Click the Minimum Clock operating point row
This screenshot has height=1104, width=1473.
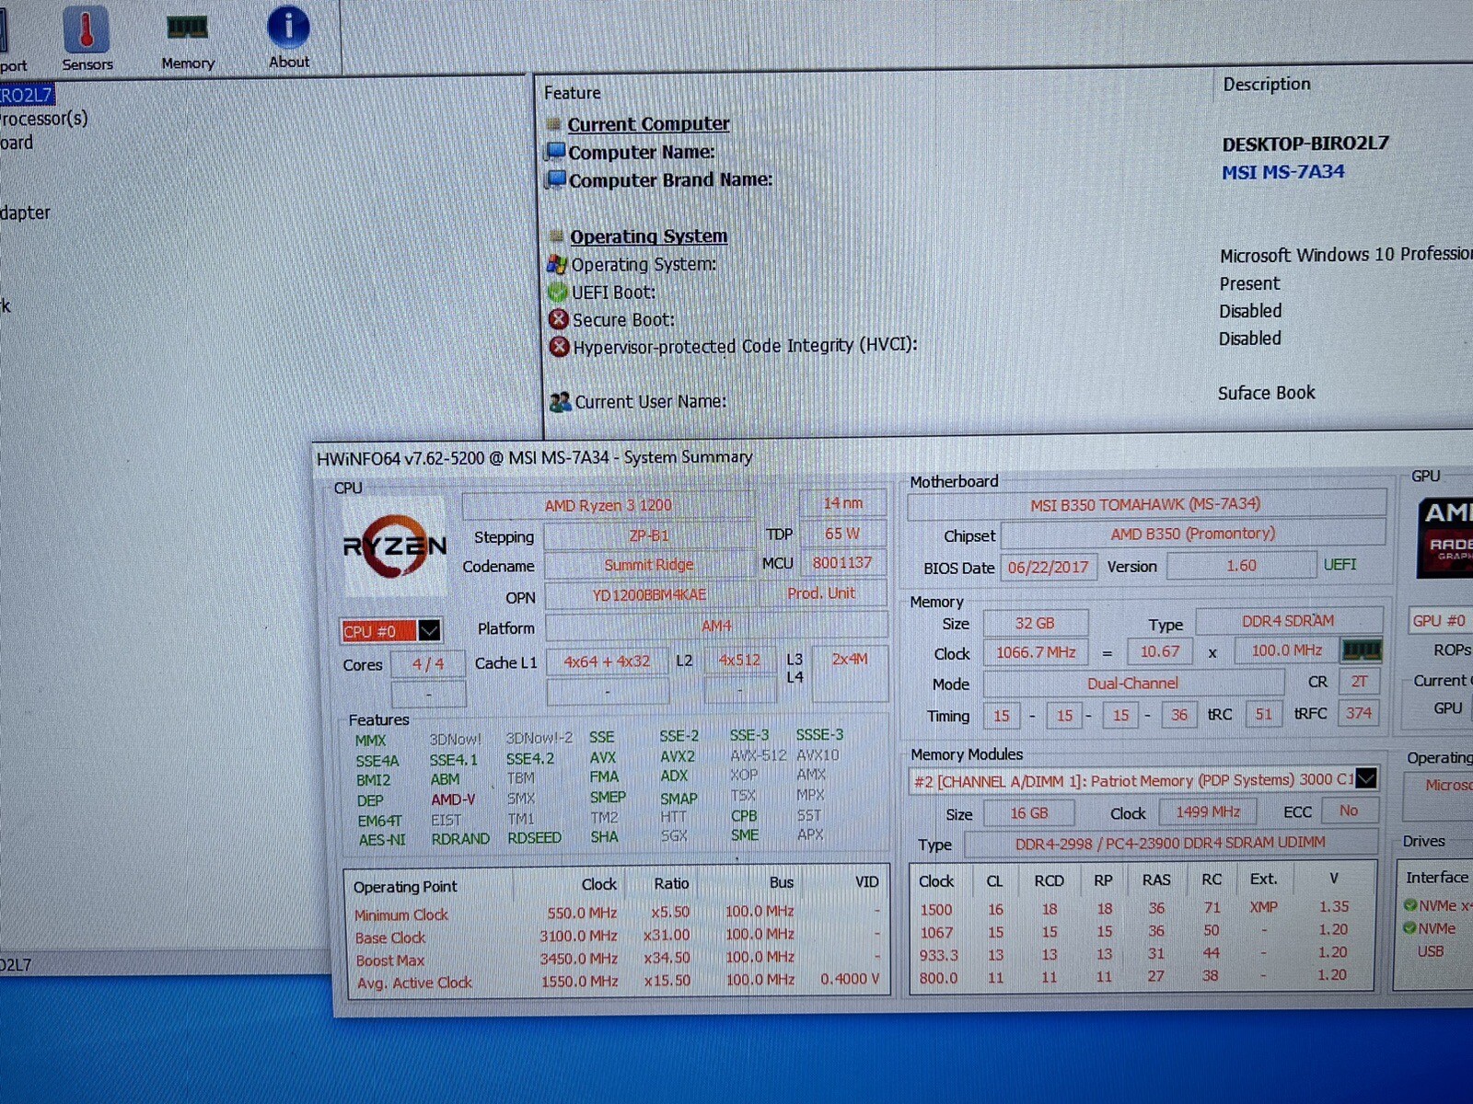616,913
